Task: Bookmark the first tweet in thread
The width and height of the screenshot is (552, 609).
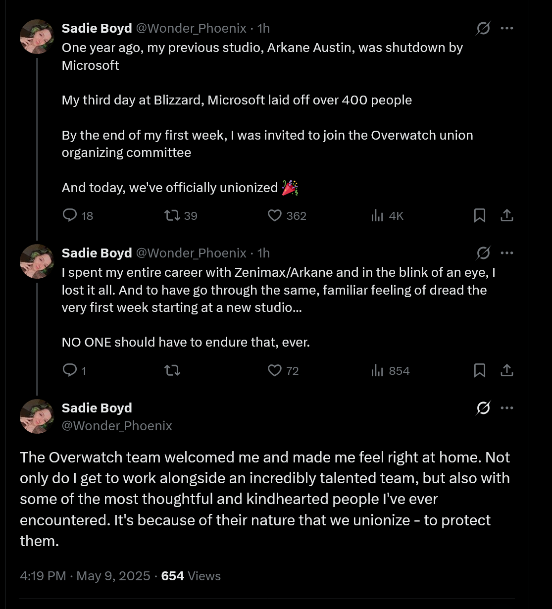Action: point(480,215)
